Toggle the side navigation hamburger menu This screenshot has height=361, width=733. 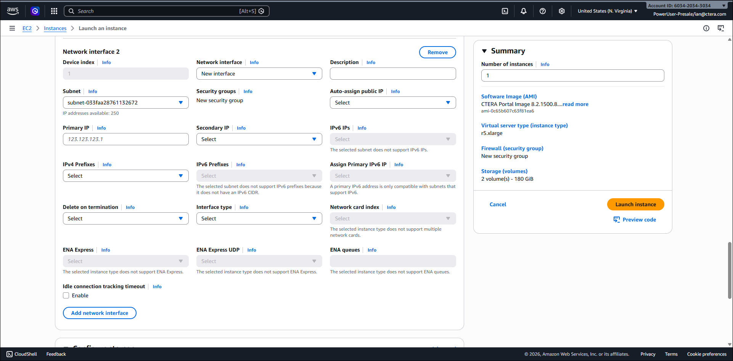tap(12, 28)
